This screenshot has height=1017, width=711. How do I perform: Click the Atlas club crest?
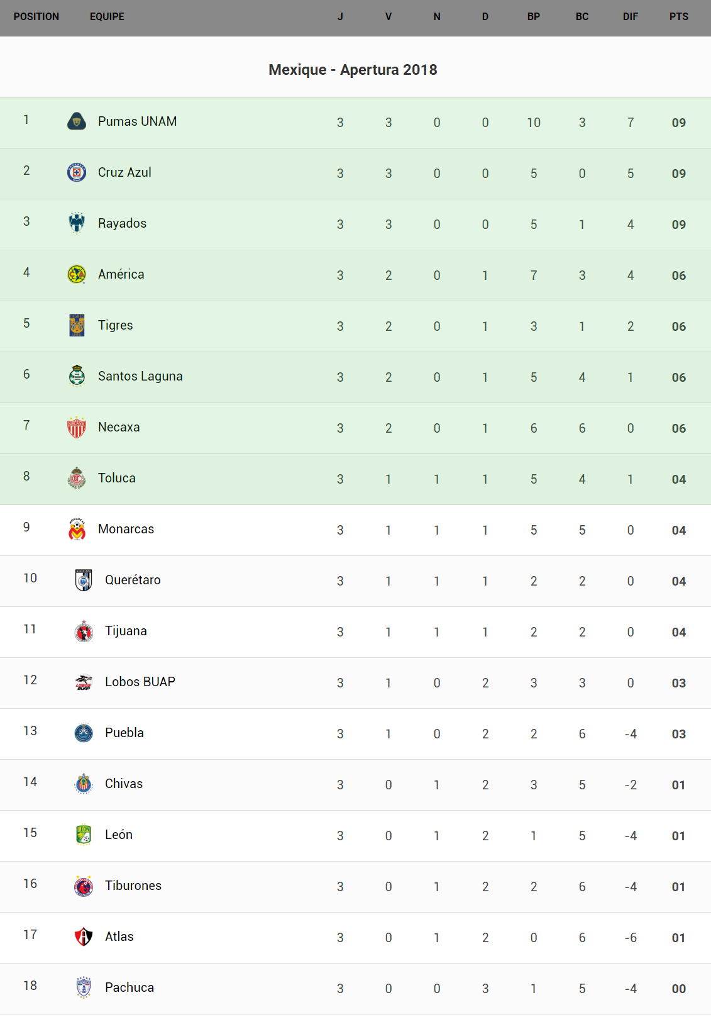84,936
